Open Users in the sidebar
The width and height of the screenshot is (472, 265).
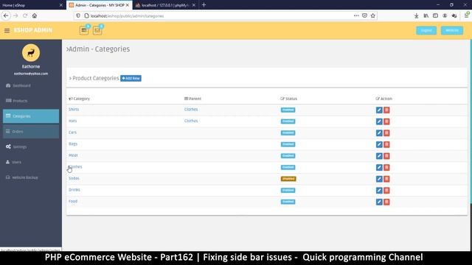click(31, 162)
